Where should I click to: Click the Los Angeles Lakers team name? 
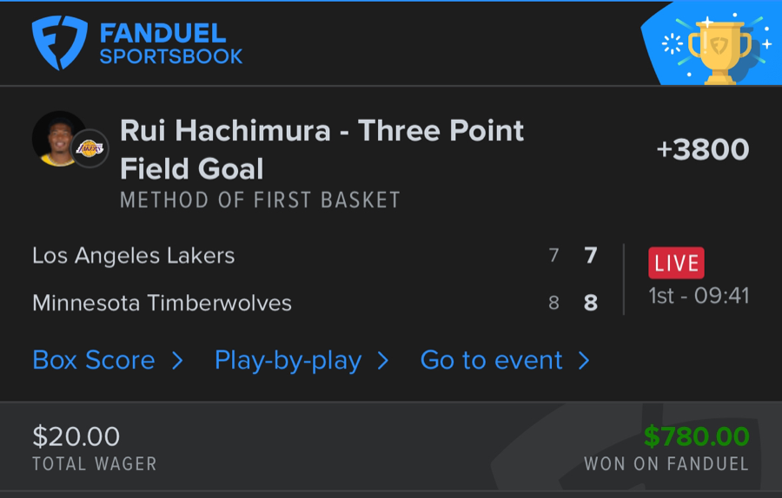click(x=133, y=256)
